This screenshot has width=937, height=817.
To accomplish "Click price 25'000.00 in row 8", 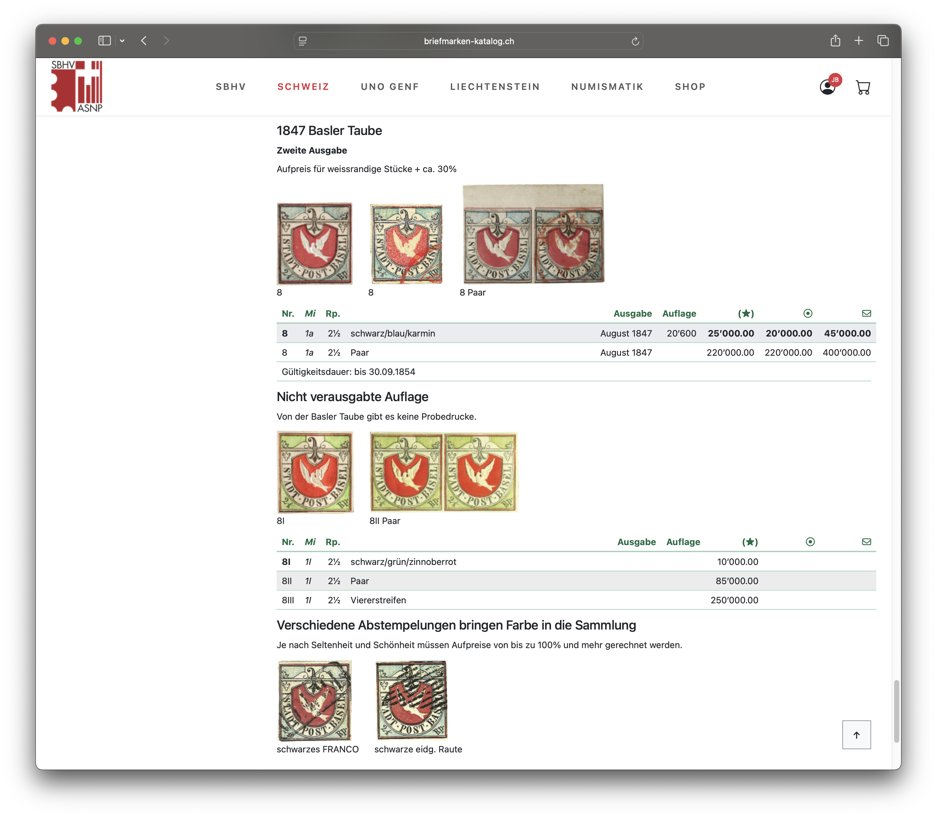I will [x=730, y=333].
